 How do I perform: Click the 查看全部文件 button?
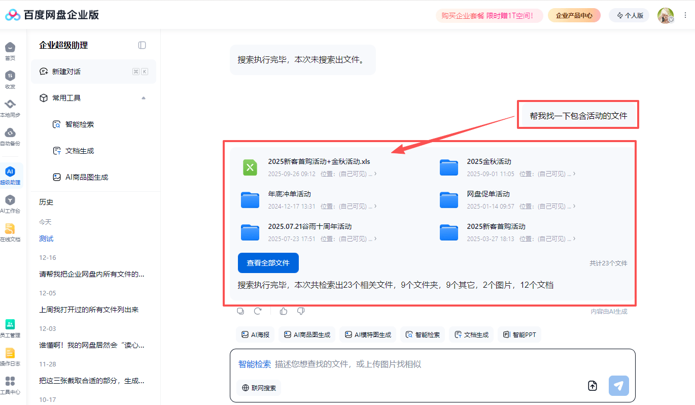pos(268,263)
